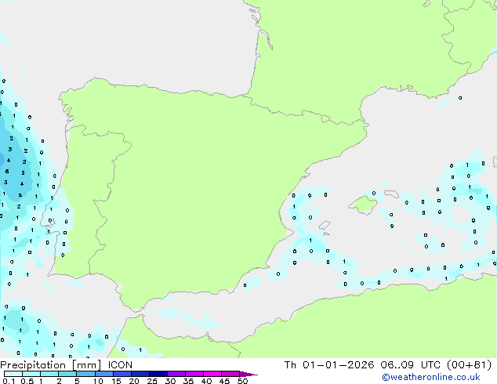Click the 15–20 mm blue legend swatch

click(122, 374)
